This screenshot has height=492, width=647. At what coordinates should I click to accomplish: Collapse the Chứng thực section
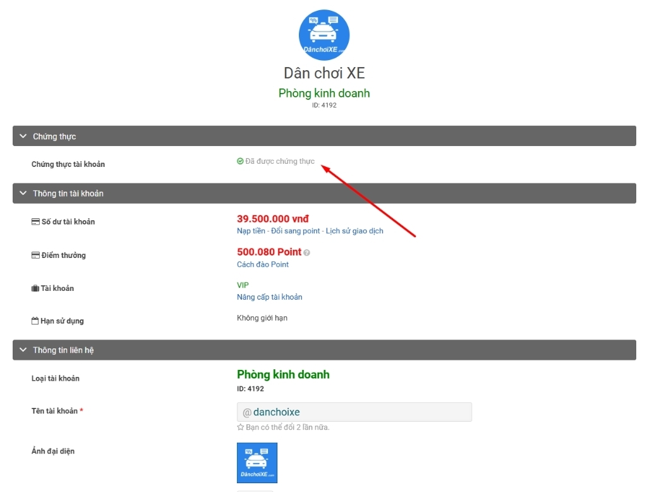pyautogui.click(x=23, y=136)
